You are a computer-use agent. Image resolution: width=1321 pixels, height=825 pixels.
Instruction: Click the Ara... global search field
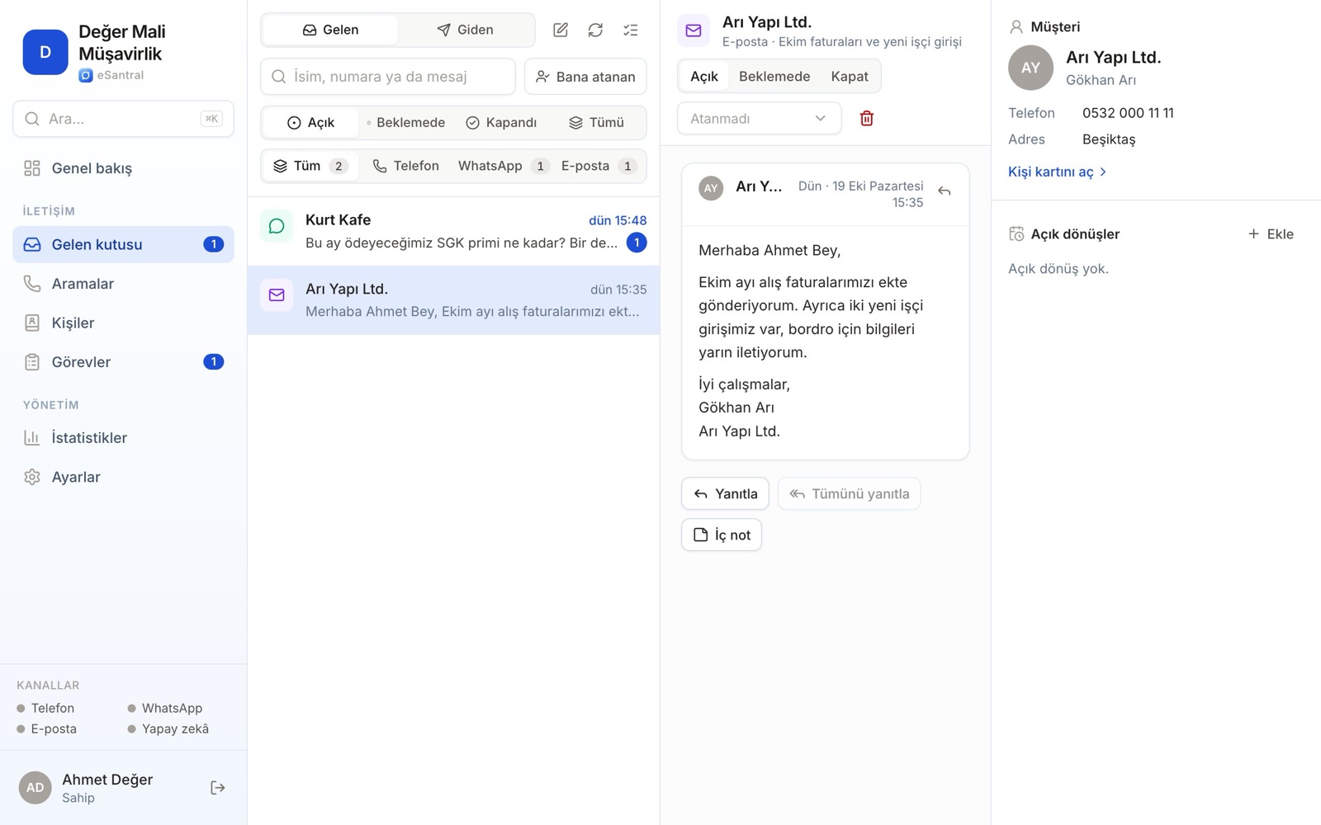pyautogui.click(x=123, y=119)
